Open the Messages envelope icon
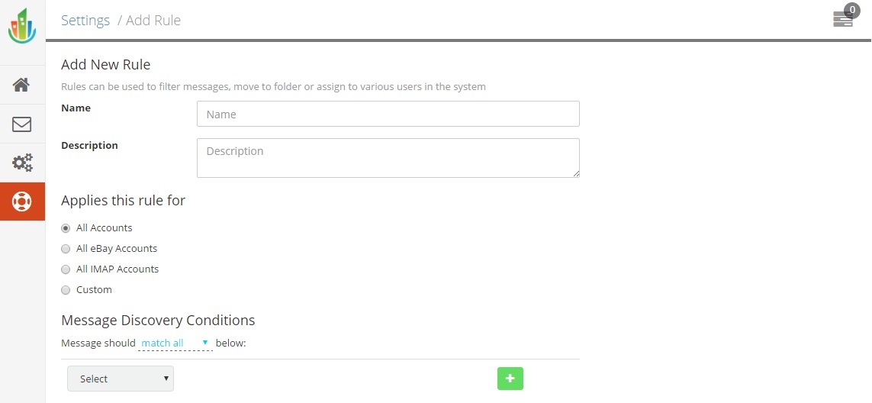The width and height of the screenshot is (872, 403). click(22, 124)
